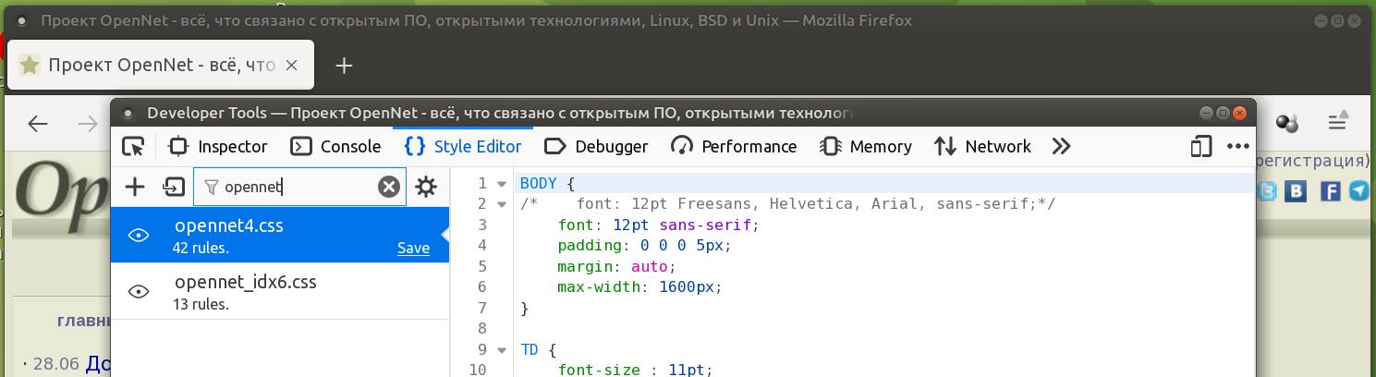Select the opennet4.css style sheet name
This screenshot has width=1376, height=377.
(x=228, y=225)
